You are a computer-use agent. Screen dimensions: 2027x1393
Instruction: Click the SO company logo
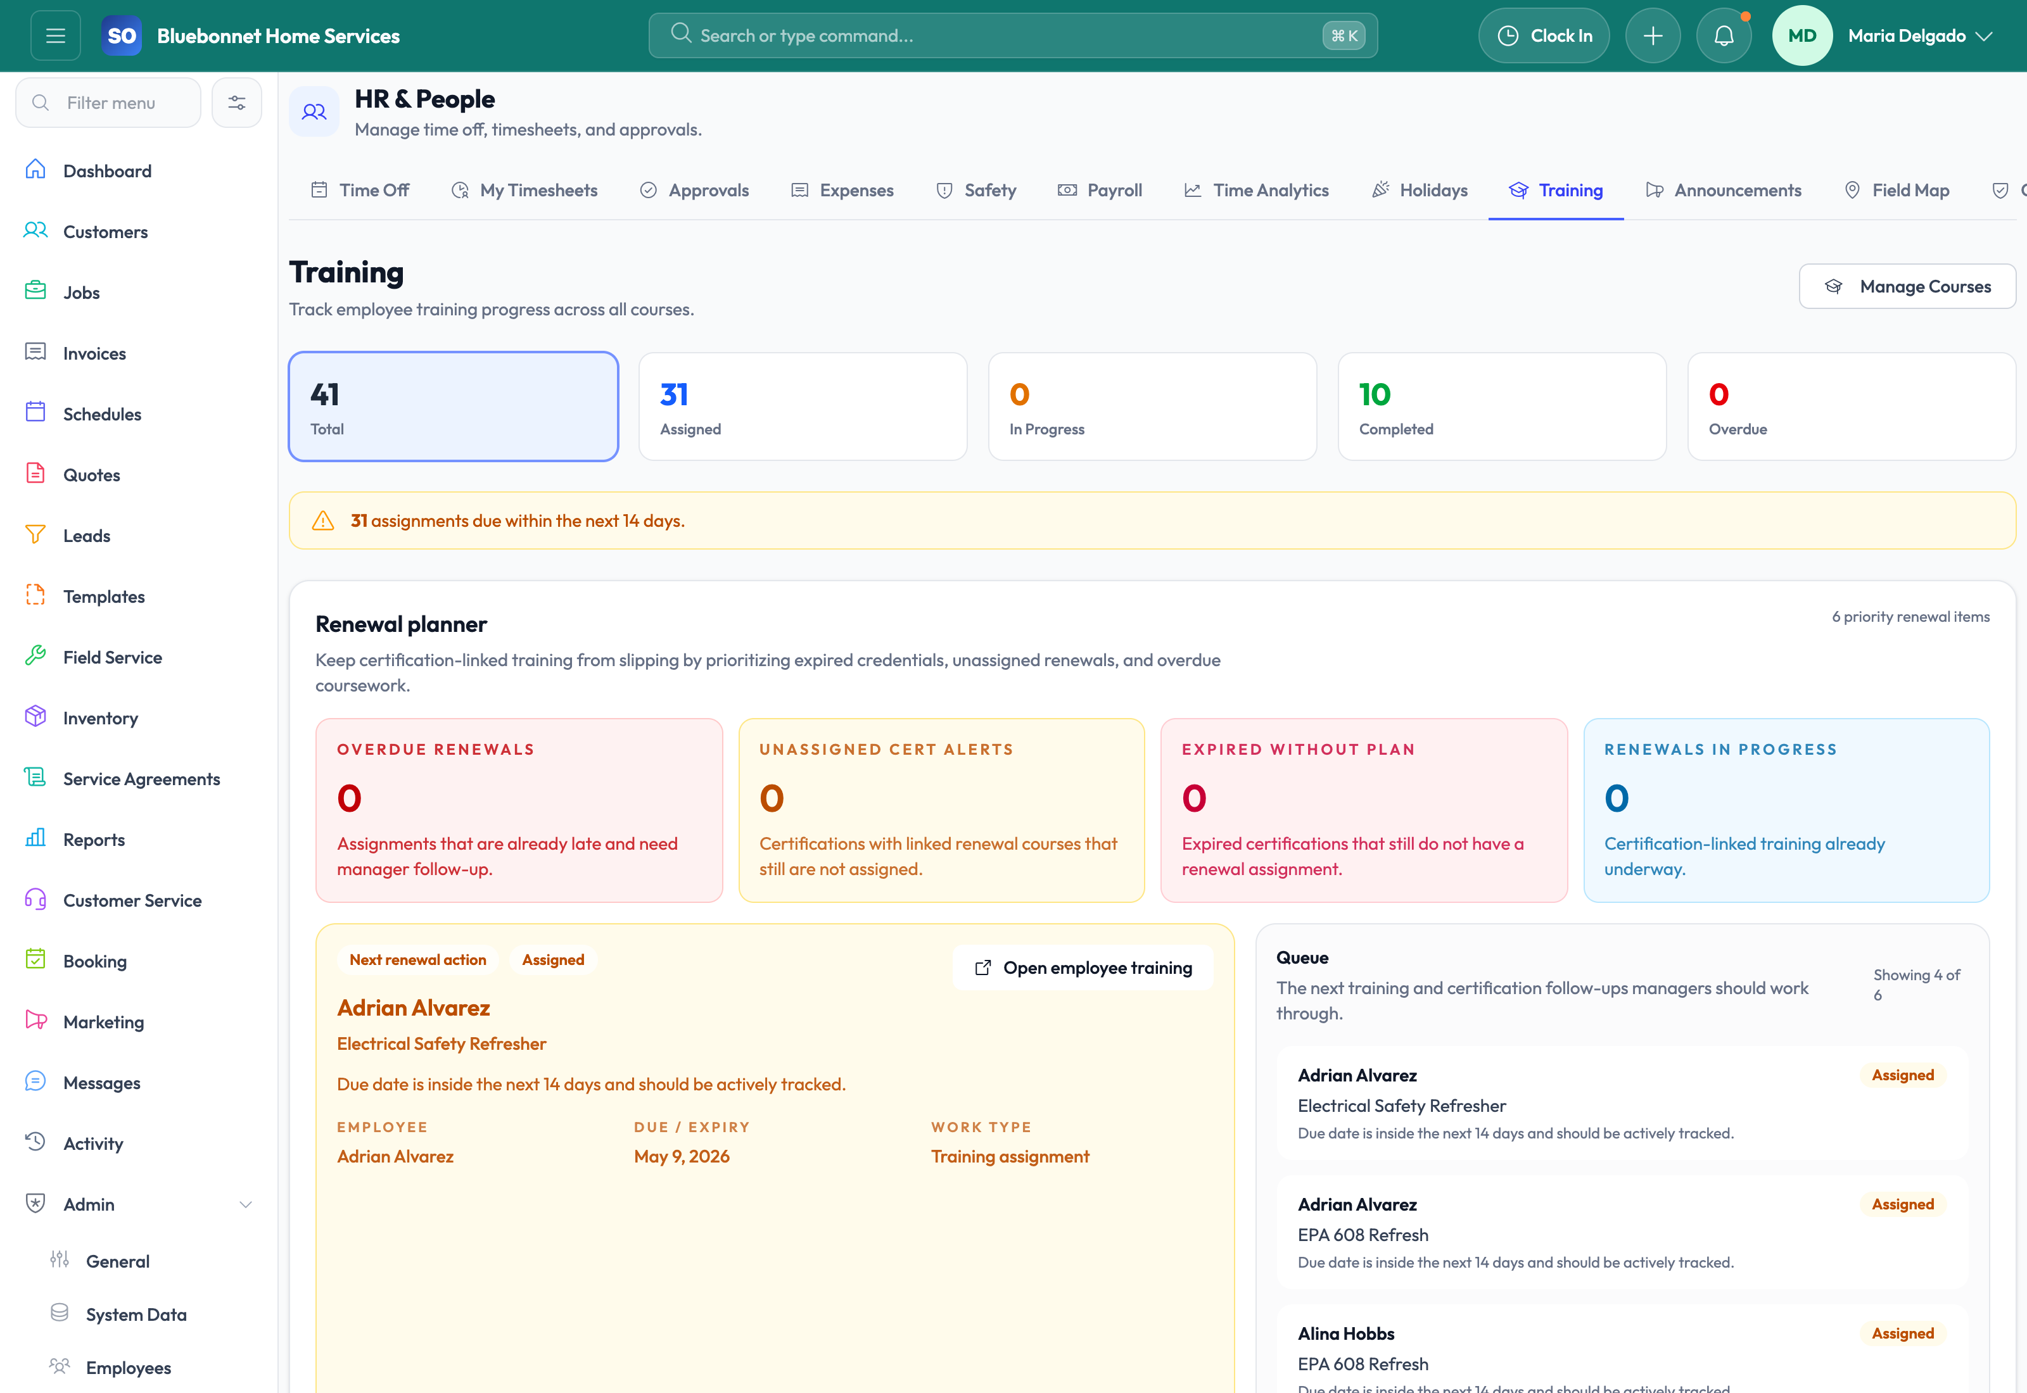point(122,36)
